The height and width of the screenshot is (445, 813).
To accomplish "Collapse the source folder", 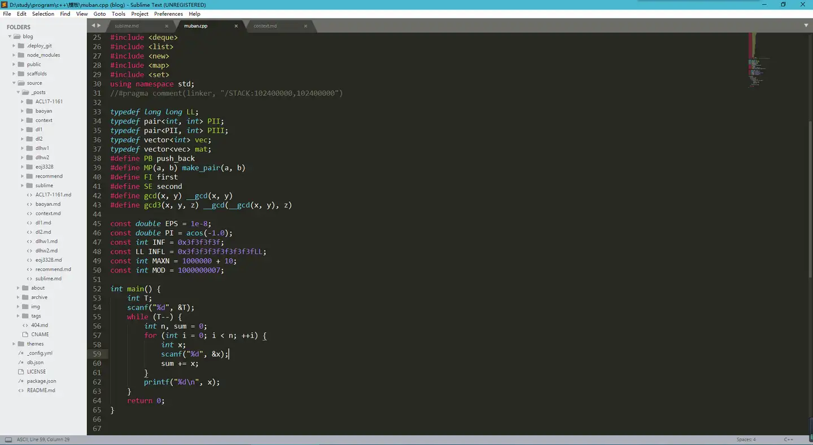I will pyautogui.click(x=14, y=83).
